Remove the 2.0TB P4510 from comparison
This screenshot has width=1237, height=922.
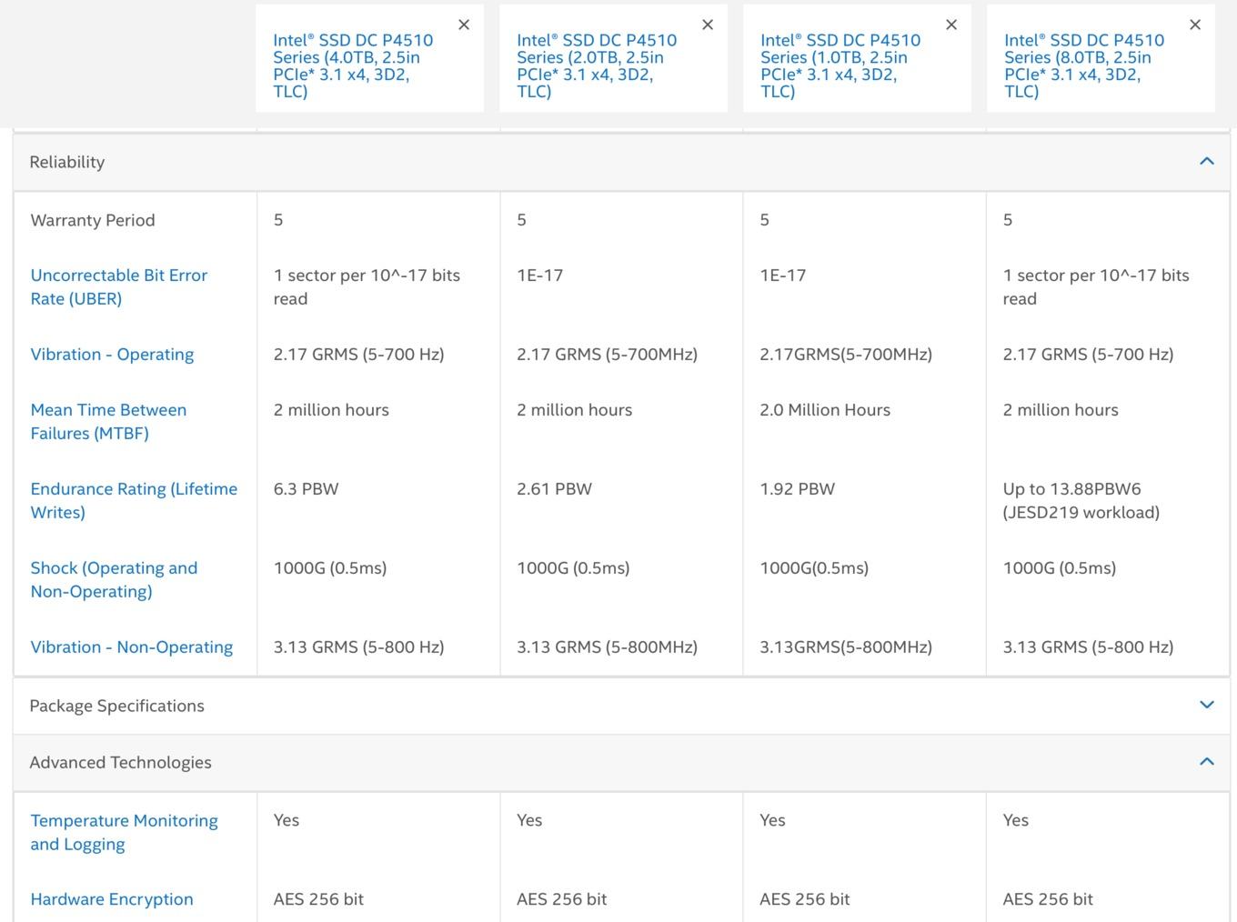[708, 25]
